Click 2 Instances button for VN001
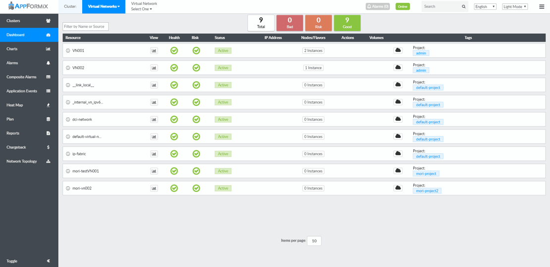550x267 pixels. tap(313, 50)
